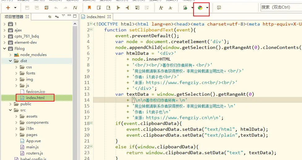Expand the ajax project
The height and width of the screenshot is (160, 302).
5,30
